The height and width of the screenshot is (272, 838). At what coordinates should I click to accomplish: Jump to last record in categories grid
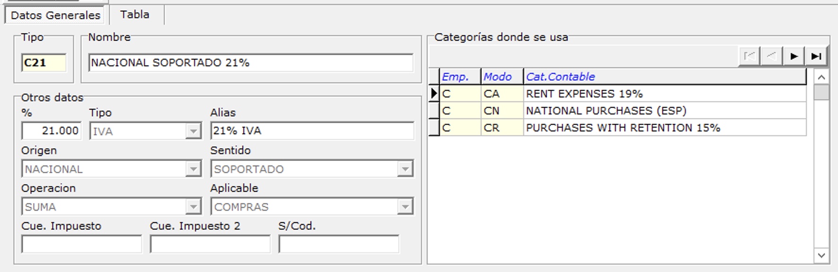(816, 56)
